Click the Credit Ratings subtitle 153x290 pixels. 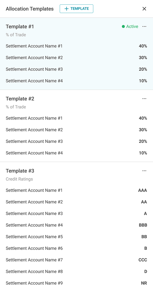19,179
